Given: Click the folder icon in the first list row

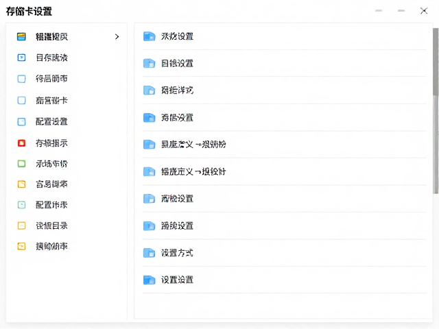Looking at the screenshot, I should pos(150,36).
